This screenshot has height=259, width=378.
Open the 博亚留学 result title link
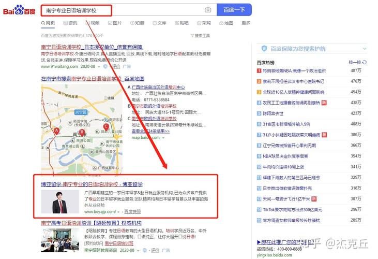coord(92,184)
